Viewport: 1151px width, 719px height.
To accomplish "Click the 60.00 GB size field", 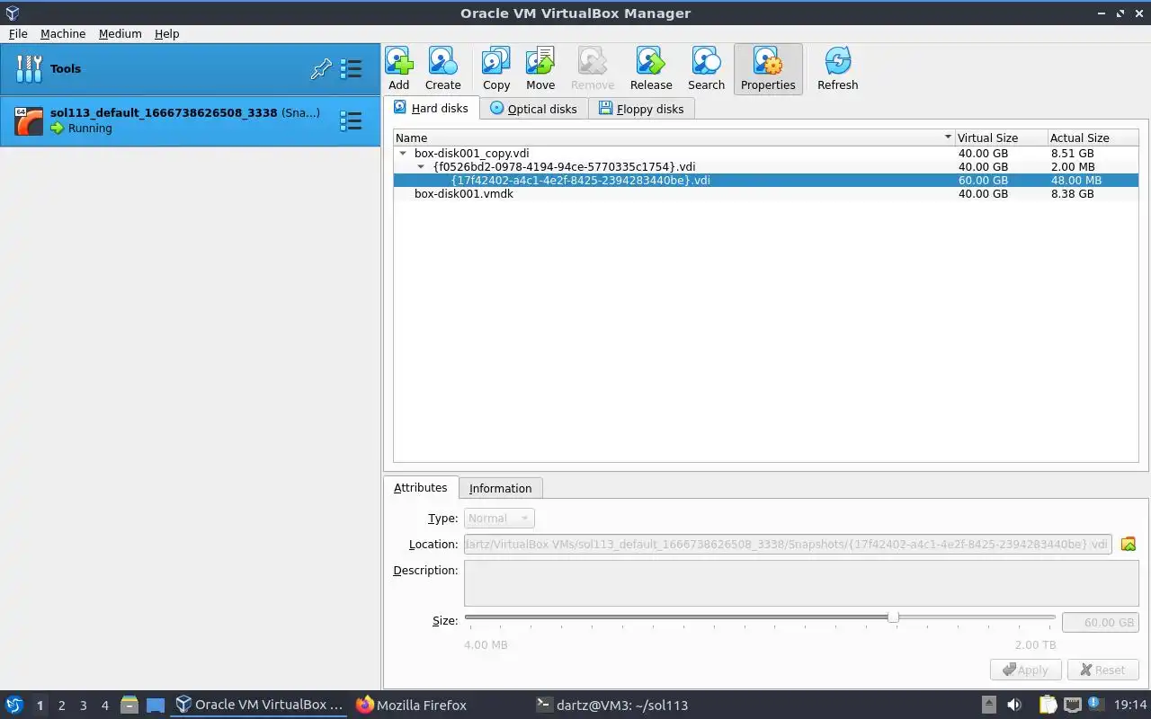I will pos(1101,622).
